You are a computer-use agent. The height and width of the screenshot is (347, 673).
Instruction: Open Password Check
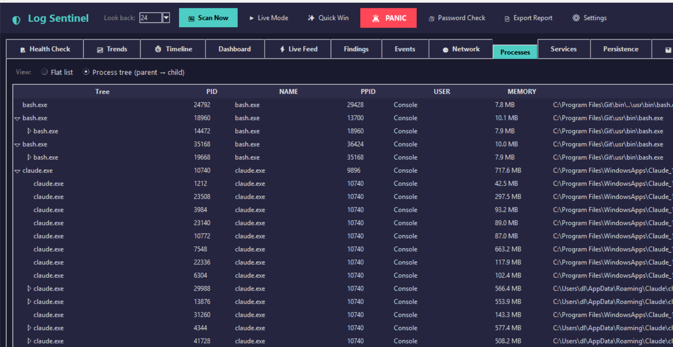[457, 18]
